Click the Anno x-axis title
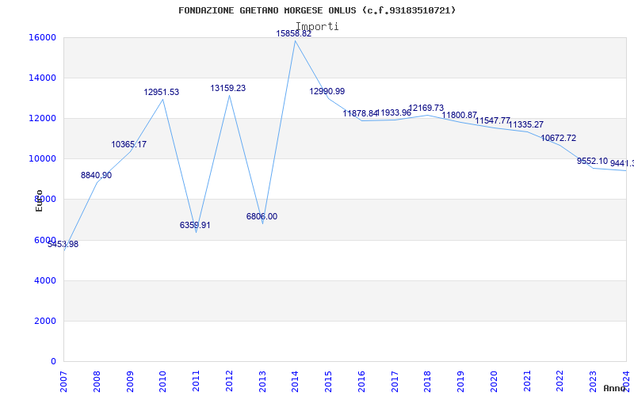This screenshot has height=396, width=634. [x=614, y=388]
